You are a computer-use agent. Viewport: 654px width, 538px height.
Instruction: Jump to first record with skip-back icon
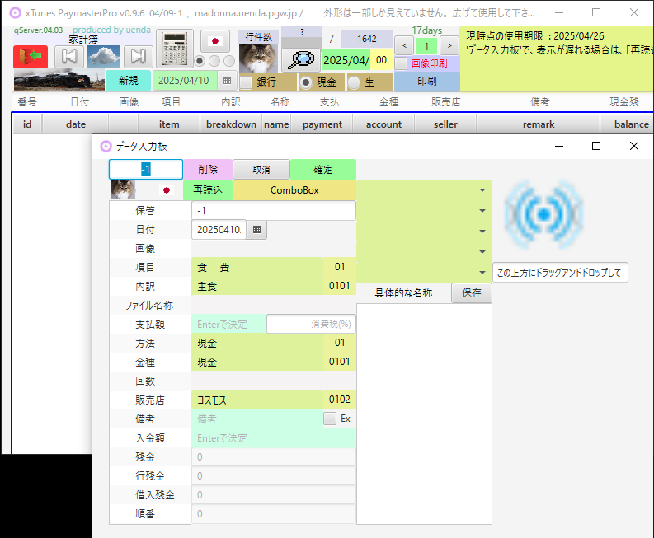(x=69, y=57)
